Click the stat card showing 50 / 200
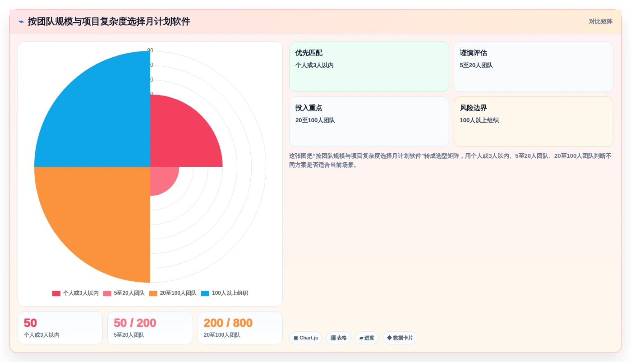 pyautogui.click(x=150, y=328)
